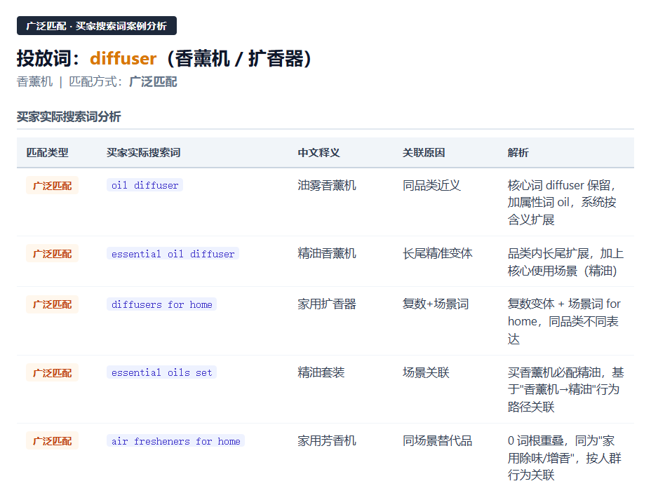
Task: Click the '油雾香薰机' cell
Action: point(327,185)
